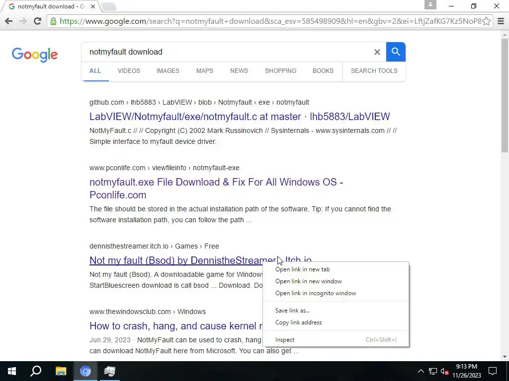Click the muted volume tray icon
This screenshot has width=509, height=381.
[x=445, y=371]
